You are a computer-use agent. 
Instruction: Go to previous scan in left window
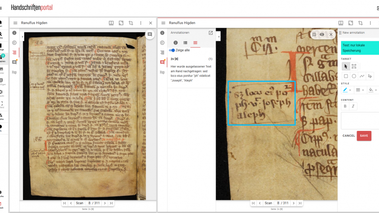pos(71,203)
